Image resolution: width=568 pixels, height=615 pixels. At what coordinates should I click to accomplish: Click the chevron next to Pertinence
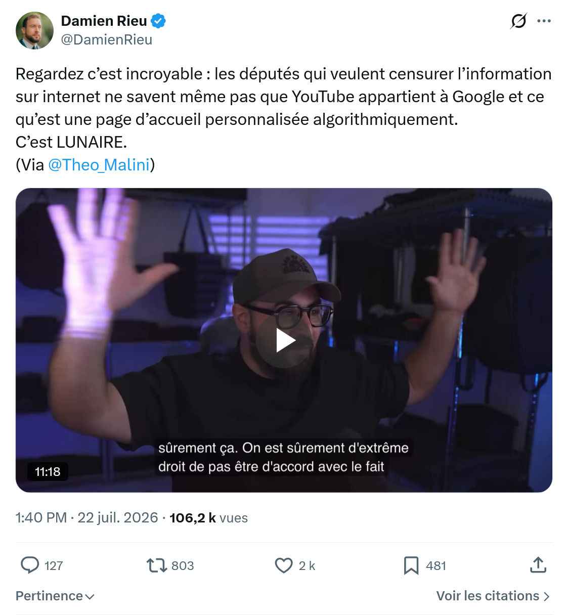(x=90, y=597)
